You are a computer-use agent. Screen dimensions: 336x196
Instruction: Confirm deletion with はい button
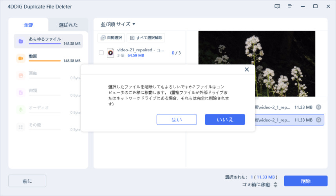point(177,120)
